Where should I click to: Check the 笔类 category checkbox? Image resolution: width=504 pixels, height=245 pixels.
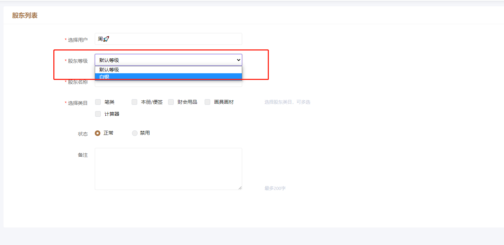tap(98, 102)
